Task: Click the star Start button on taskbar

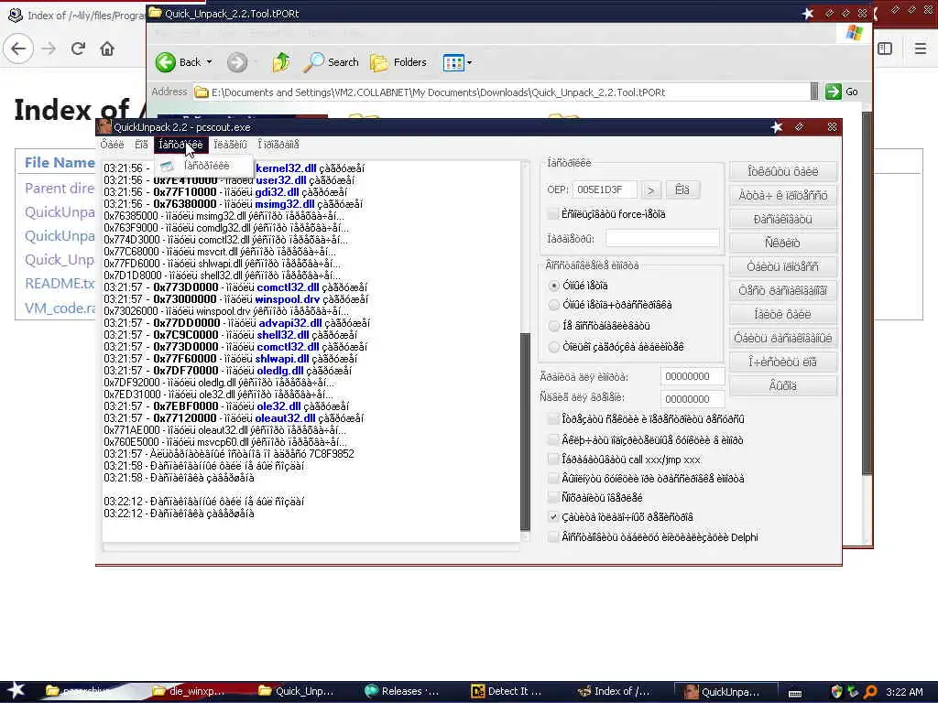Action: click(x=16, y=690)
